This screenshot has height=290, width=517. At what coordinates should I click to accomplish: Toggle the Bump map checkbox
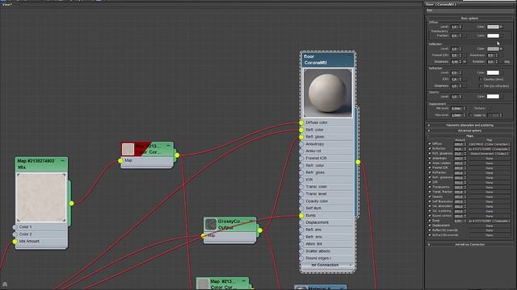(x=429, y=221)
